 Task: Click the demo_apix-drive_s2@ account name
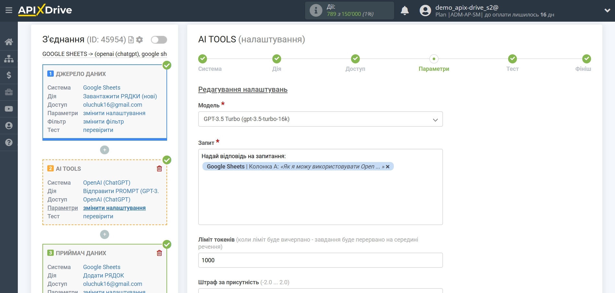tap(467, 7)
